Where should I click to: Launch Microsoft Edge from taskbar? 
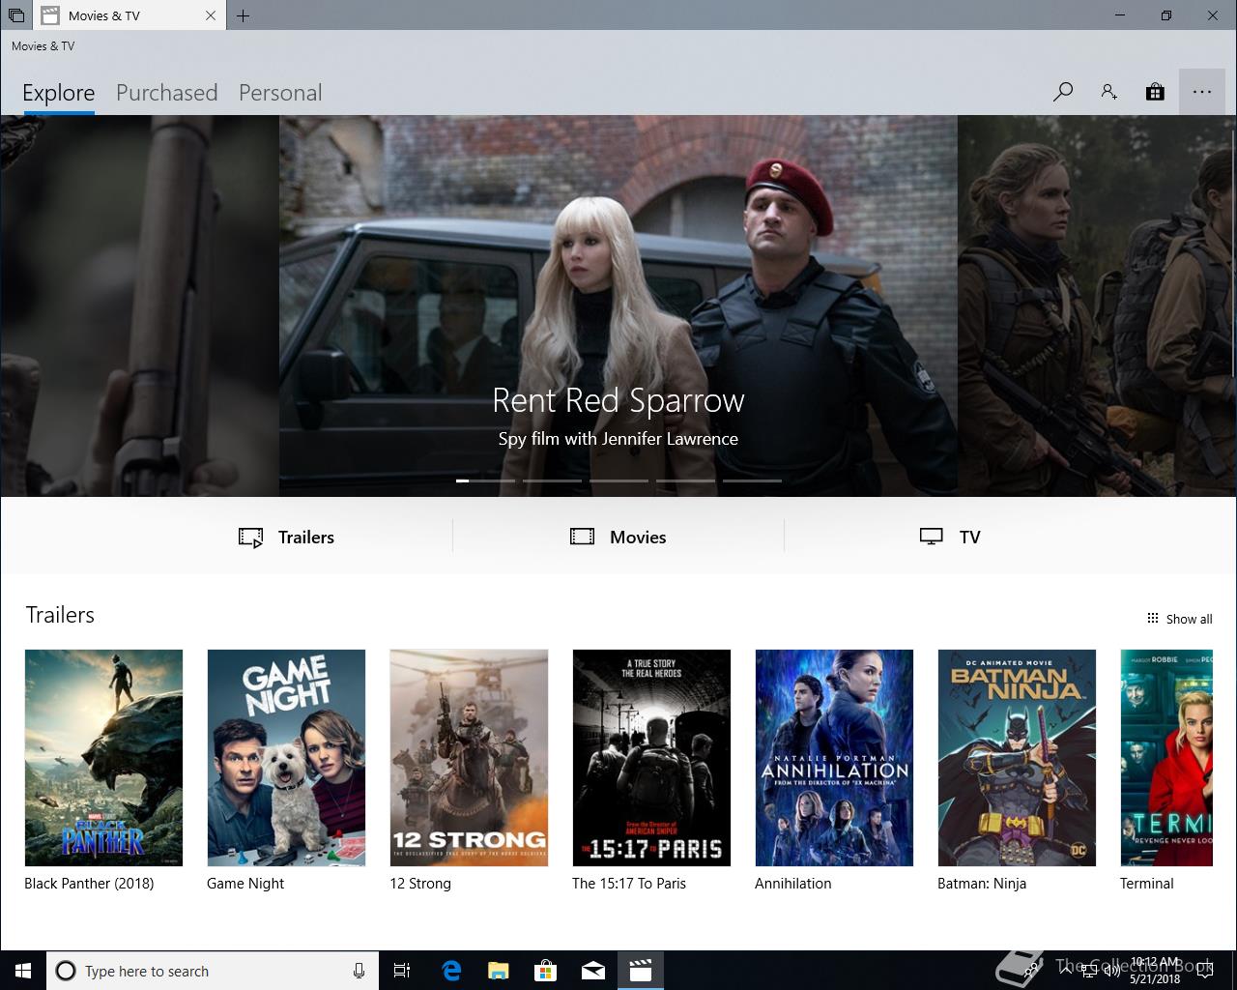pyautogui.click(x=451, y=971)
